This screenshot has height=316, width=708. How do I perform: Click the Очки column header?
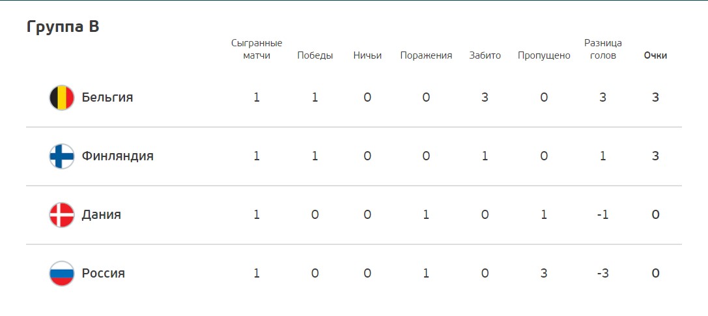point(656,55)
